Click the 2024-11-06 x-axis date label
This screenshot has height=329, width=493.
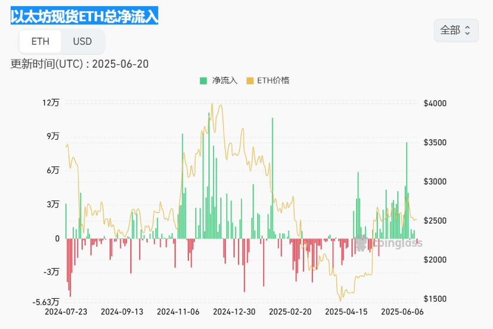click(x=177, y=311)
